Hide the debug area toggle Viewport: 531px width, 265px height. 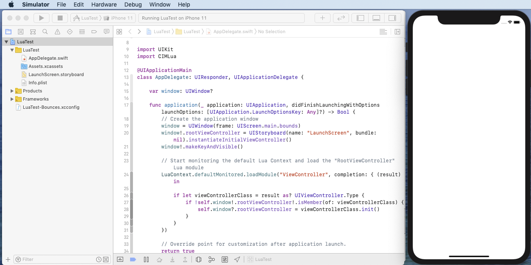[120, 259]
